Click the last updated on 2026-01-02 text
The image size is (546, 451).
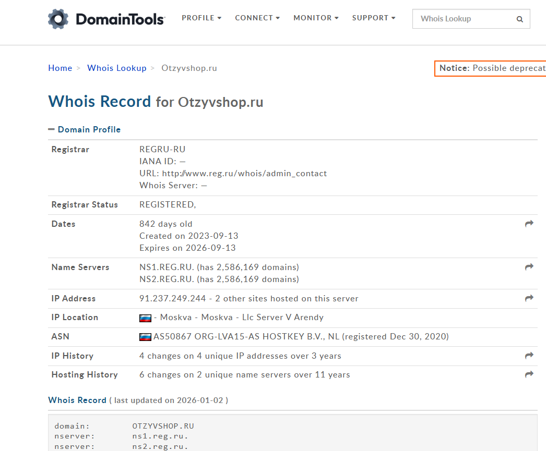click(169, 400)
